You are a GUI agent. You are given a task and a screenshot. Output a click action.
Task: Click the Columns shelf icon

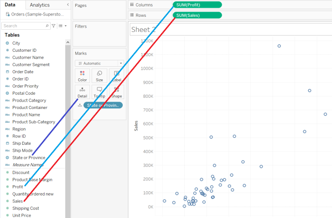click(x=132, y=5)
